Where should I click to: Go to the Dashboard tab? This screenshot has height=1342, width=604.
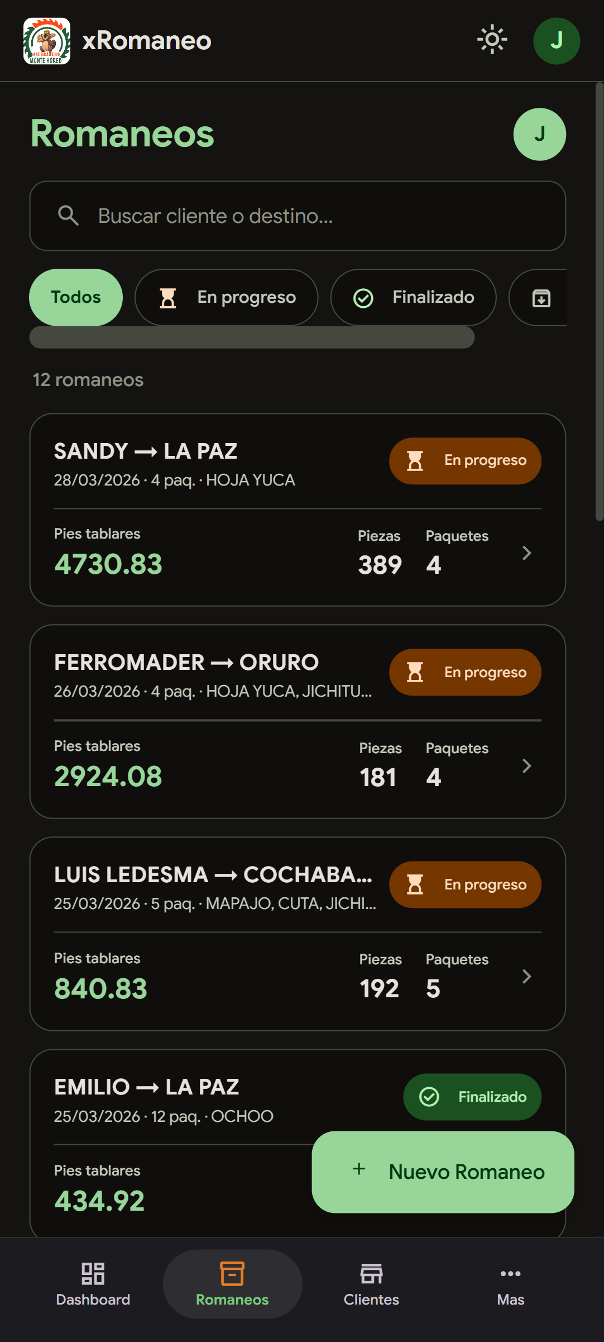pos(93,1283)
